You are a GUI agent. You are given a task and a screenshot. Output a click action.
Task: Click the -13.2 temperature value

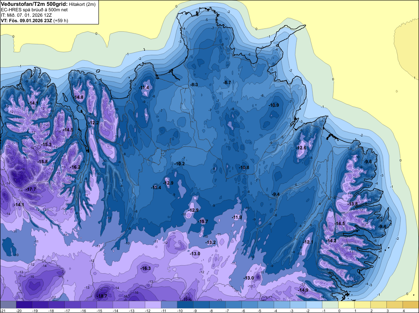coord(211,242)
